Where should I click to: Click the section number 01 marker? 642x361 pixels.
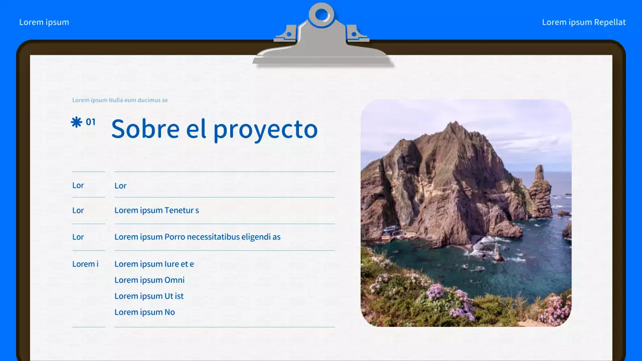[x=91, y=121]
